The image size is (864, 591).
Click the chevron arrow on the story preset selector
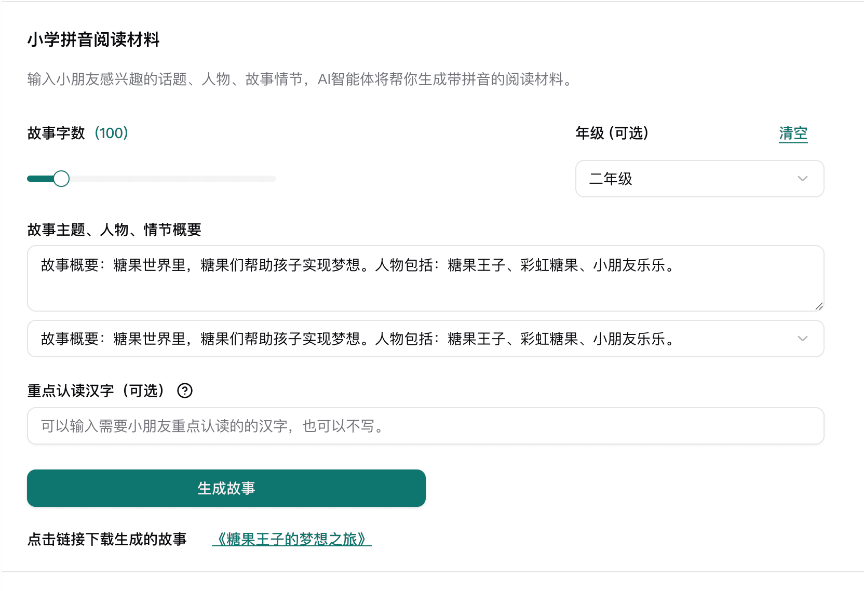pos(802,339)
